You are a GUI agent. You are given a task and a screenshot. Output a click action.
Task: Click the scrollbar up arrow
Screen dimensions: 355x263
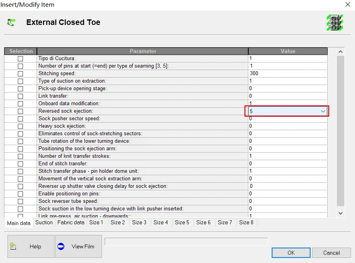point(340,52)
